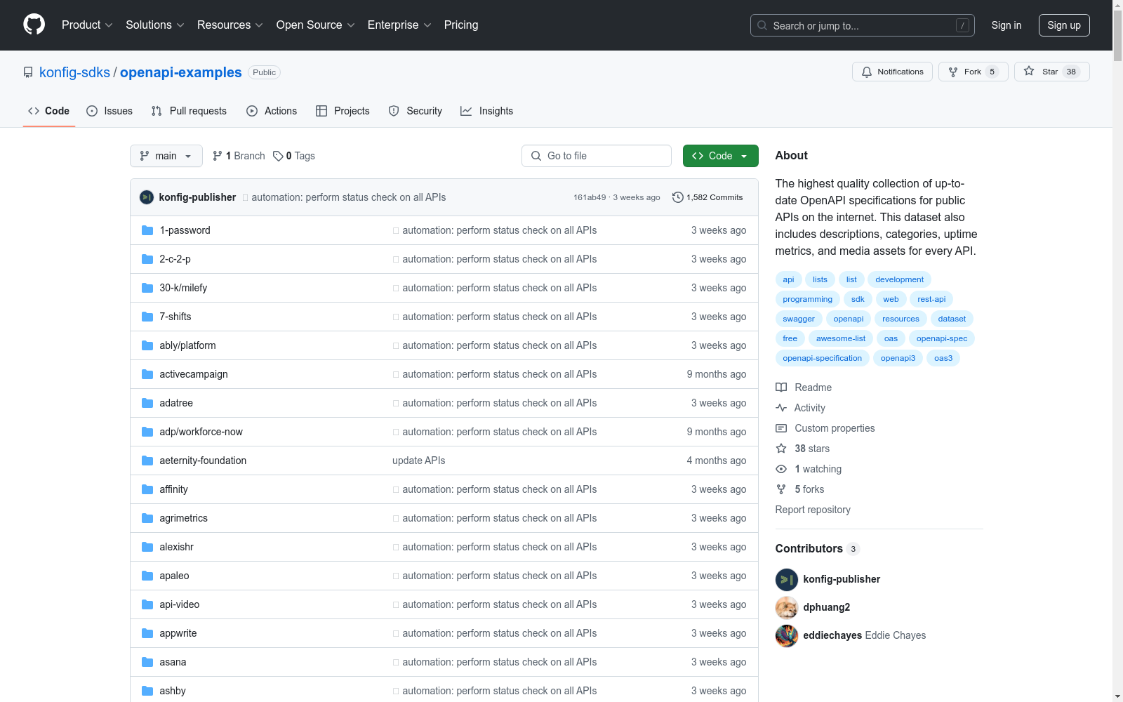The width and height of the screenshot is (1123, 702).
Task: Click the eye icon beside 1 watching
Action: click(781, 469)
